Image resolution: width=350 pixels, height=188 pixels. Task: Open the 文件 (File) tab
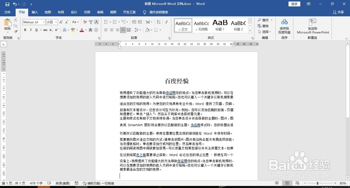coord(7,12)
